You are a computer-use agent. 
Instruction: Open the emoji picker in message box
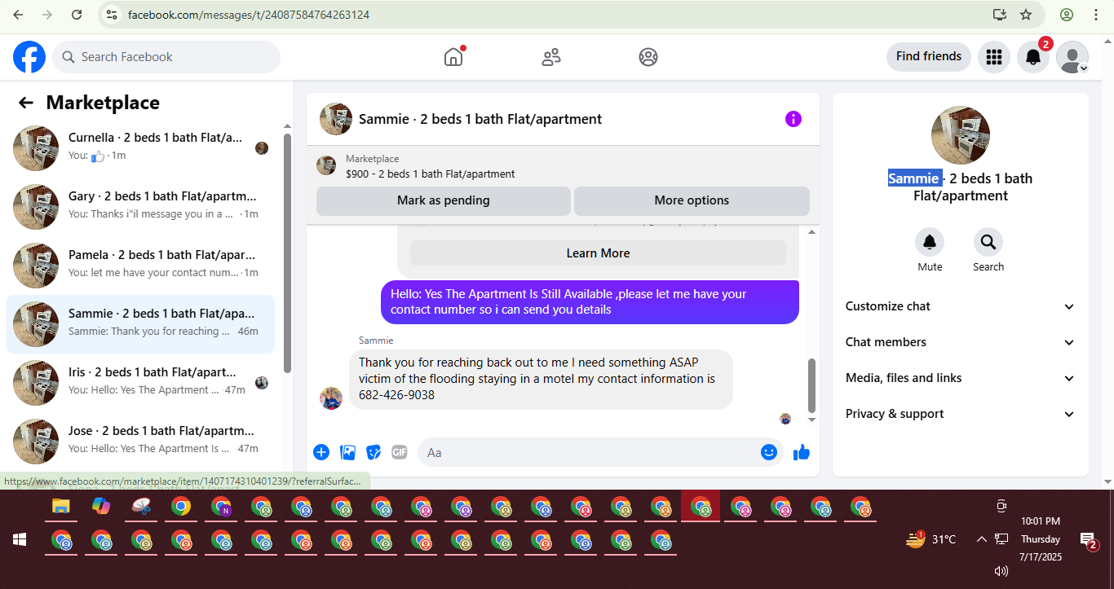click(768, 452)
